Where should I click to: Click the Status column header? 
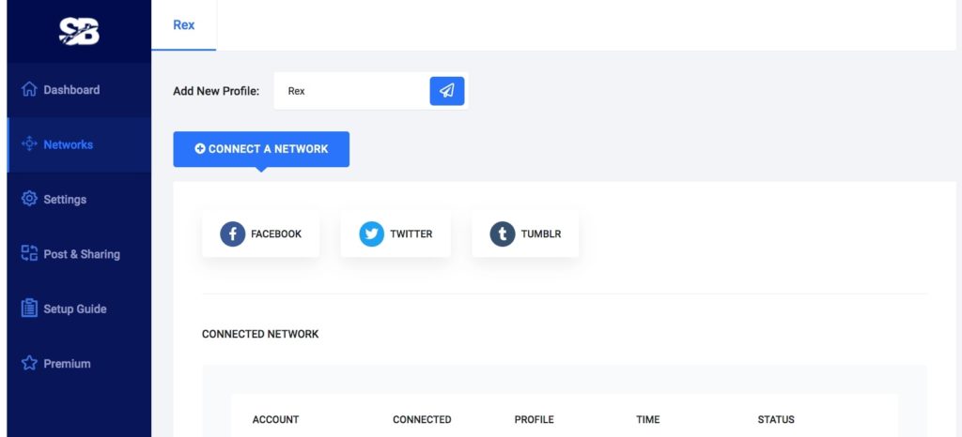point(776,420)
